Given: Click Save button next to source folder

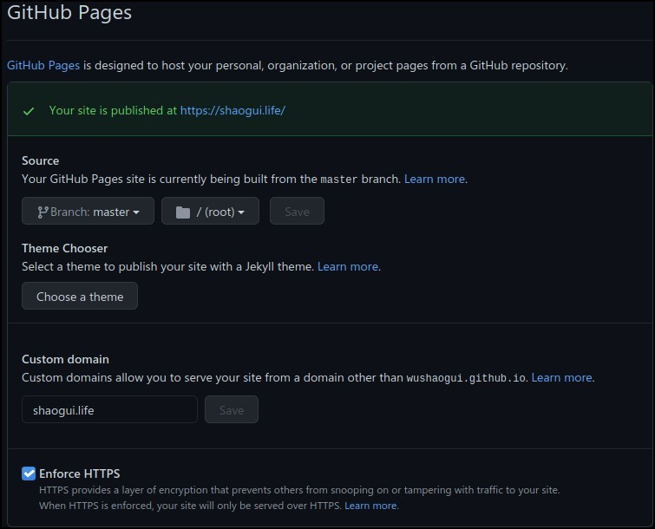Looking at the screenshot, I should 297,212.
